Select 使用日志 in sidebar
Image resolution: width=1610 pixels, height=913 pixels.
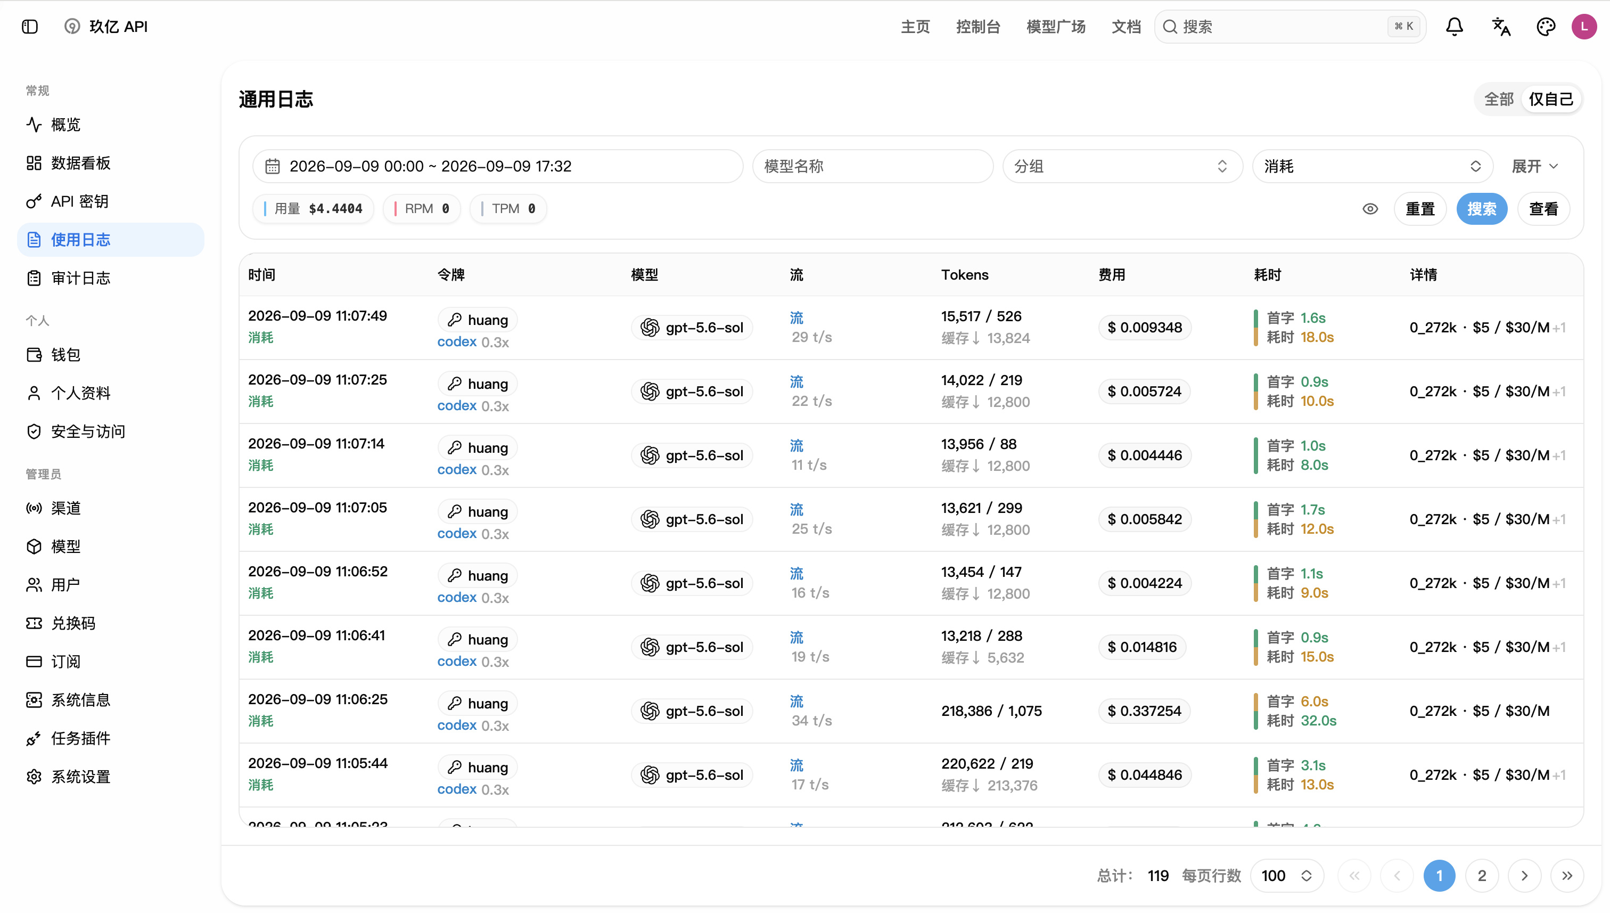110,240
